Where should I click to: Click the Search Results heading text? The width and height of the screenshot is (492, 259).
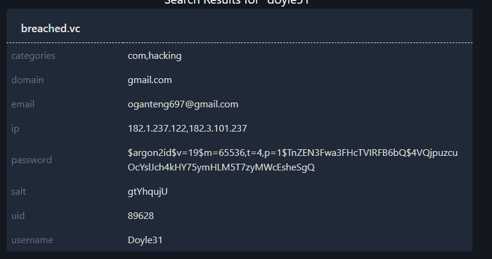tap(241, 2)
